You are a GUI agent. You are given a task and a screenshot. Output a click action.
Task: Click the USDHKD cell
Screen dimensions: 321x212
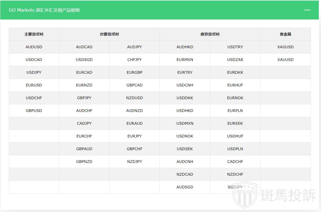point(185,111)
